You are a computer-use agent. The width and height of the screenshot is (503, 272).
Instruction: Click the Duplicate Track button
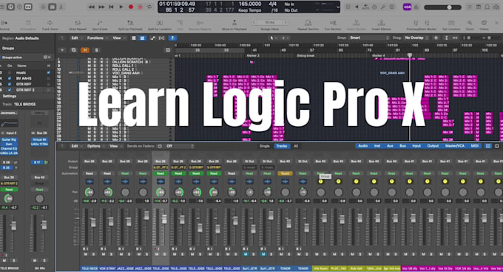coord(74,50)
